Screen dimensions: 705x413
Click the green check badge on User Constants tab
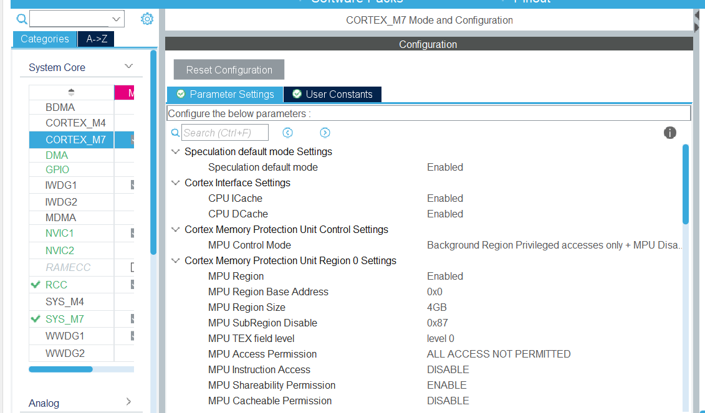(x=295, y=94)
